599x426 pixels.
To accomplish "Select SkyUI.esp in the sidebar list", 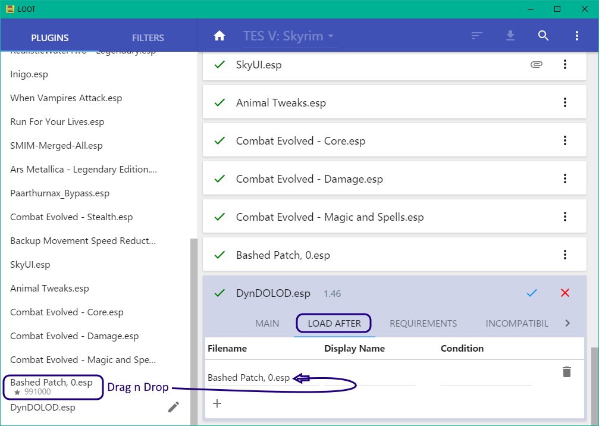I will point(30,264).
